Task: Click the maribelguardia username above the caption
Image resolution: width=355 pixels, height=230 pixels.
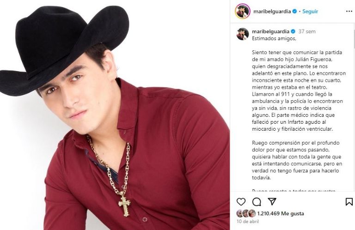Action: coord(270,31)
